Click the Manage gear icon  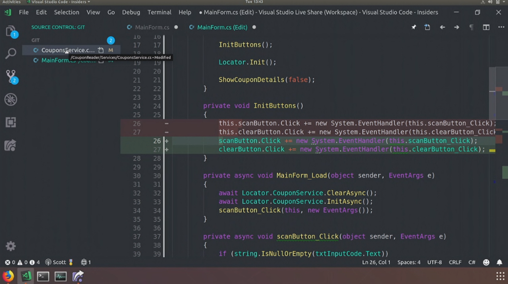tap(10, 246)
